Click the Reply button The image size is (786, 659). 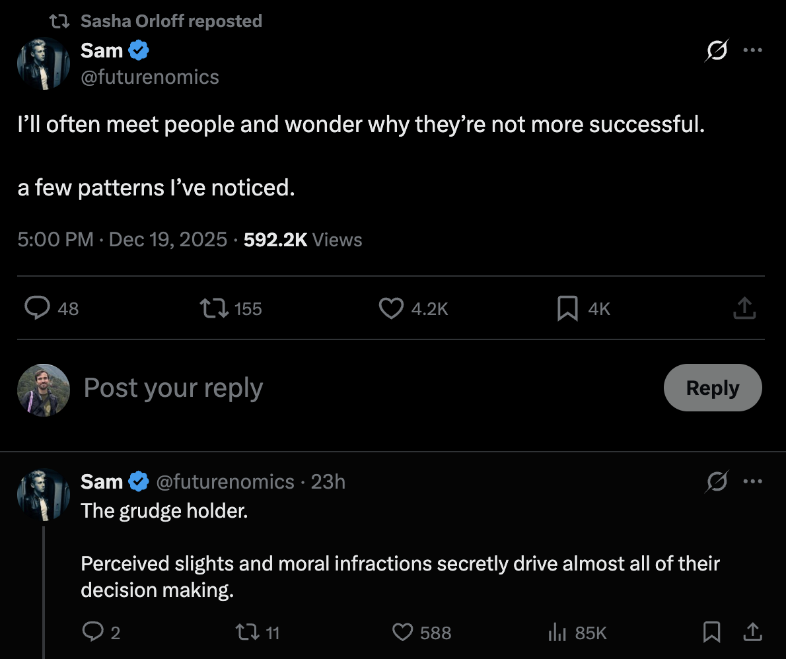point(712,388)
